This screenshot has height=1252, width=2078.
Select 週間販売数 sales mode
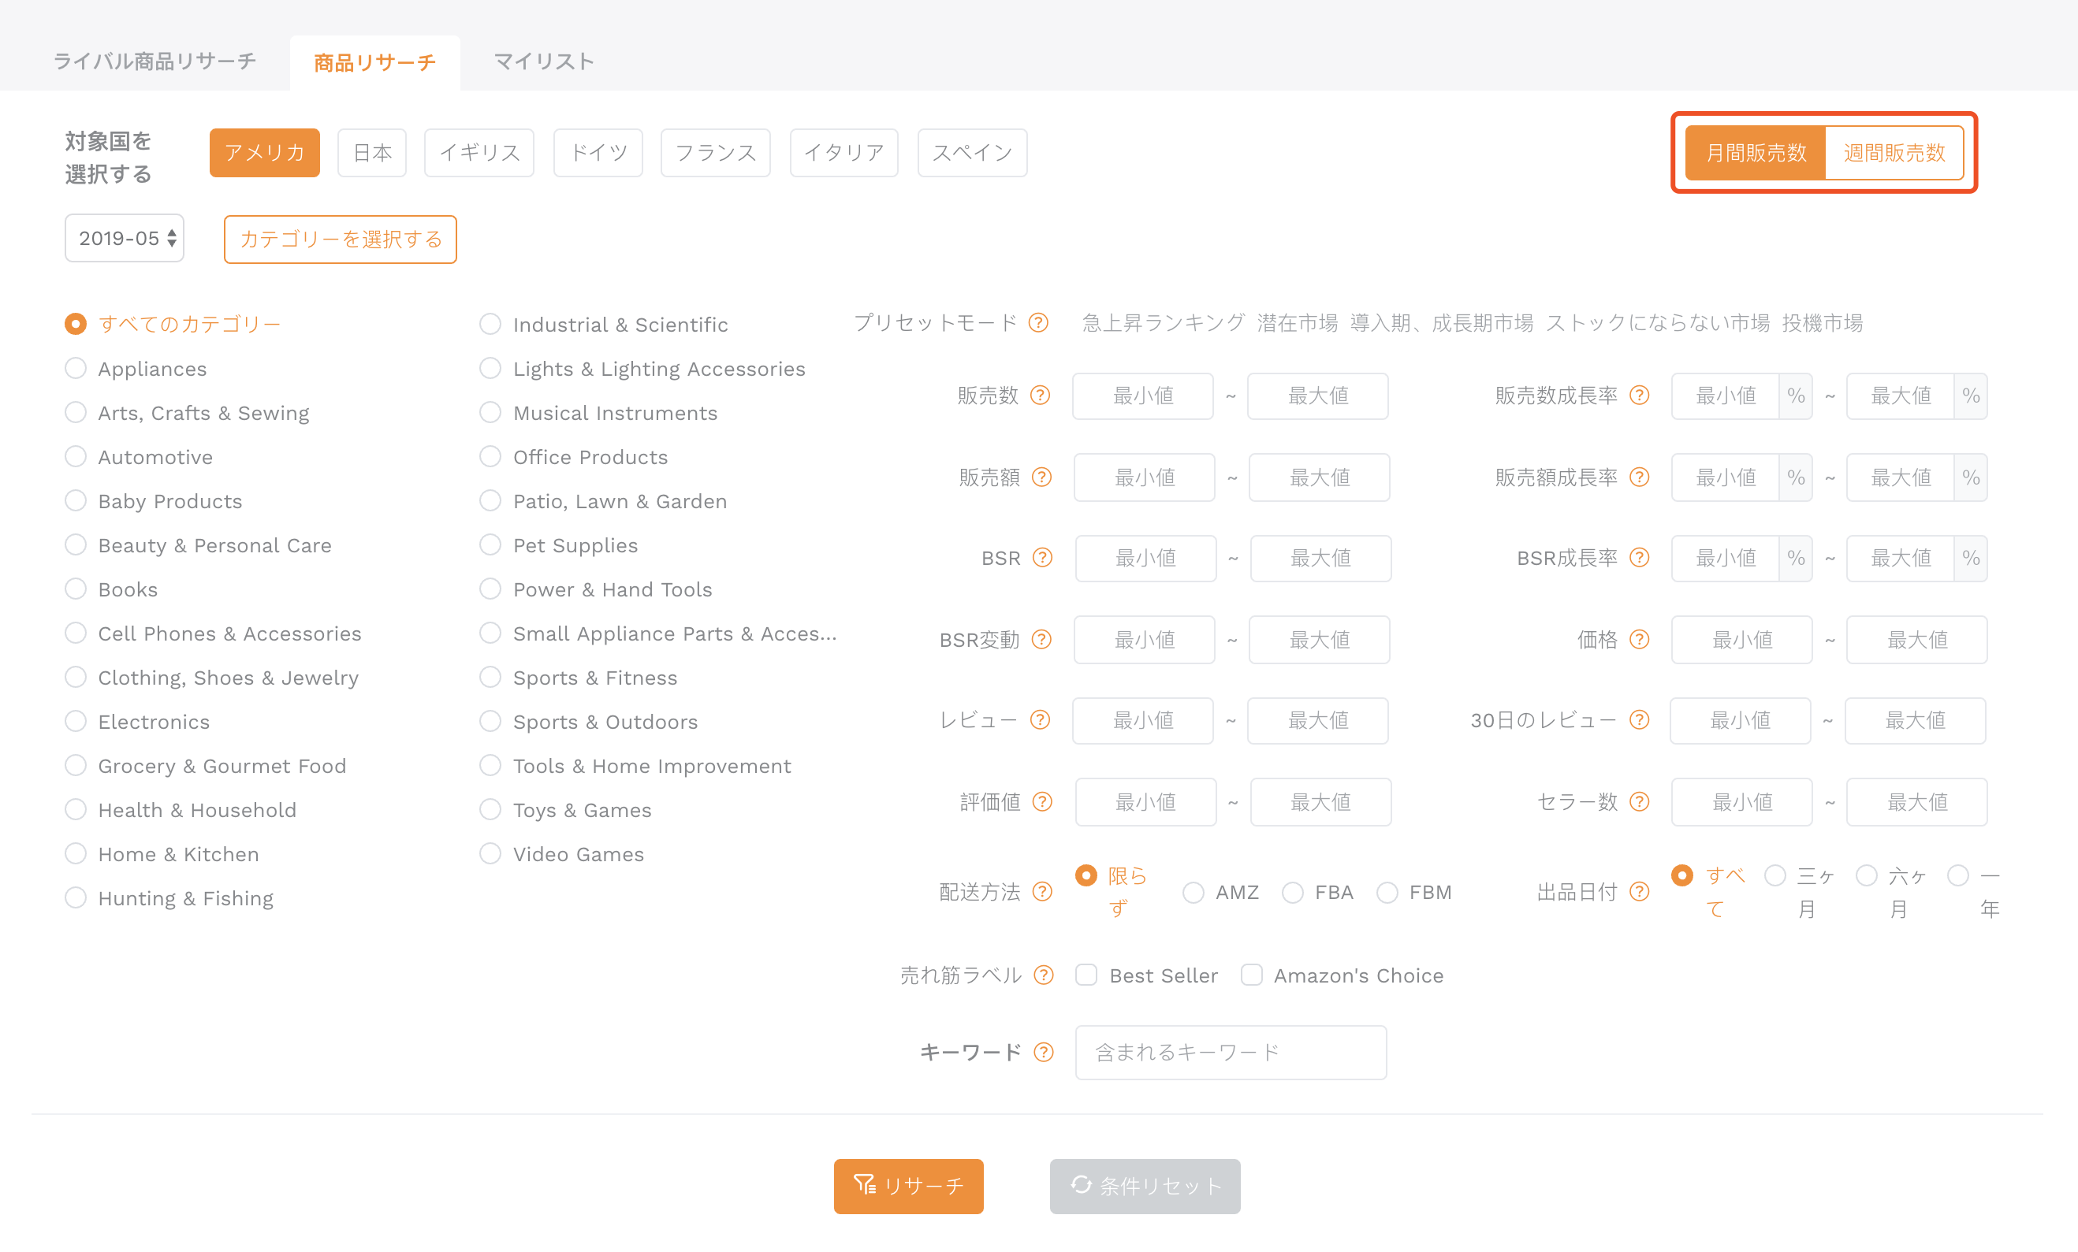click(x=1895, y=153)
